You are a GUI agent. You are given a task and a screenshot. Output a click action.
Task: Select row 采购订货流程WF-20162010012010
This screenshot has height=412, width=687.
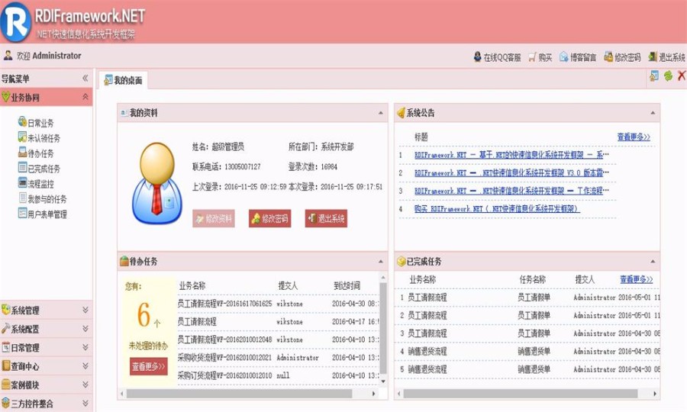click(278, 375)
